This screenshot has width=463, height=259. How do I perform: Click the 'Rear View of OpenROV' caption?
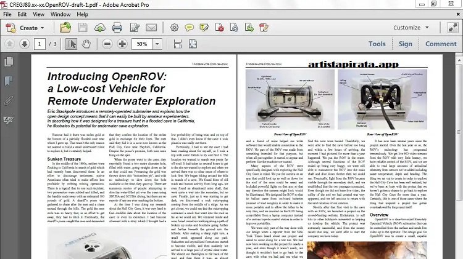(x=382, y=134)
